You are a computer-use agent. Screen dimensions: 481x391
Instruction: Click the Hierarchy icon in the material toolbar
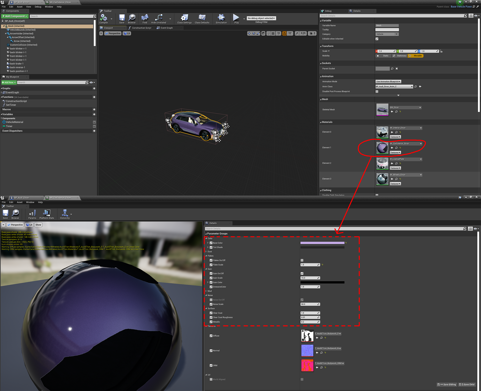pyautogui.click(x=65, y=214)
